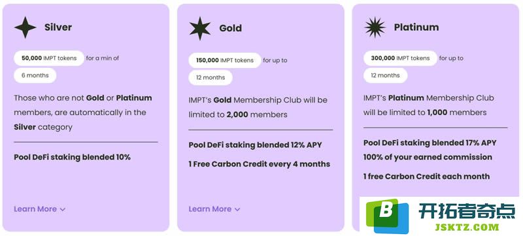
Task: Click 100% of your earned commission text
Action: coord(428,157)
